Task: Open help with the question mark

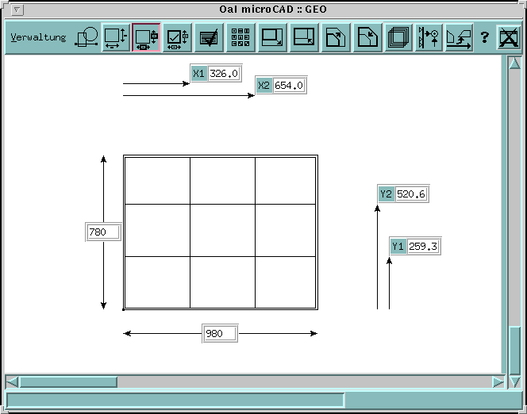Action: (484, 38)
